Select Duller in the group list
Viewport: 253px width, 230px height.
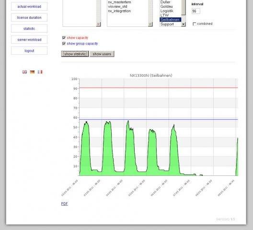165,2
